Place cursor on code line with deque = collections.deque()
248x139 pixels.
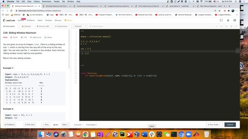96,37
